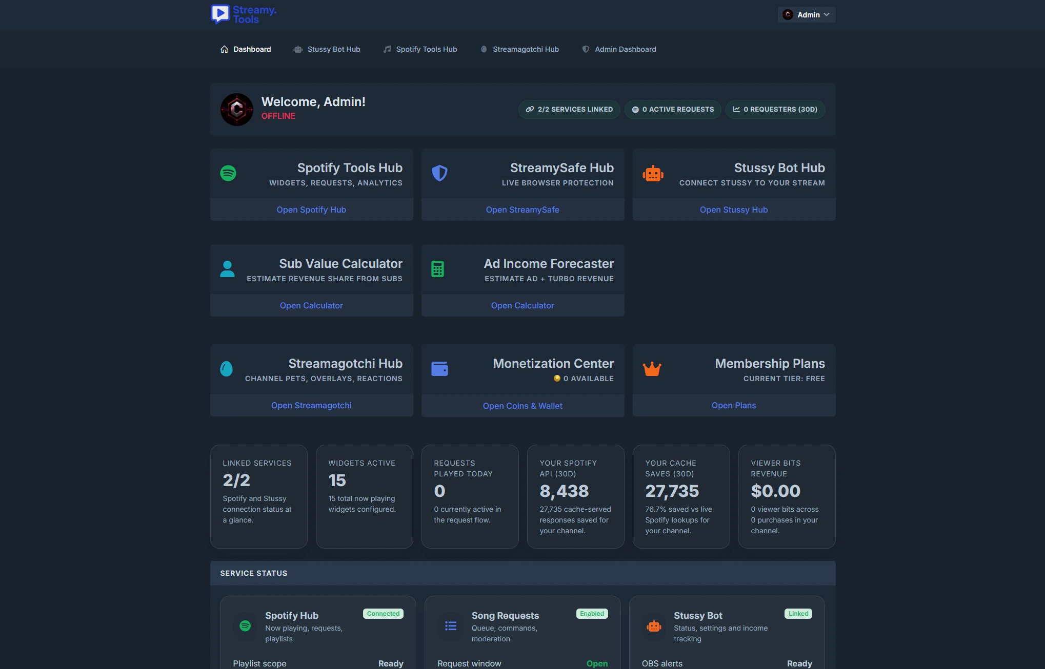
Task: Click the egg icon in nav bar
Action: (x=484, y=49)
